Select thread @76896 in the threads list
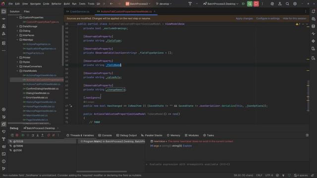 pos(42,146)
